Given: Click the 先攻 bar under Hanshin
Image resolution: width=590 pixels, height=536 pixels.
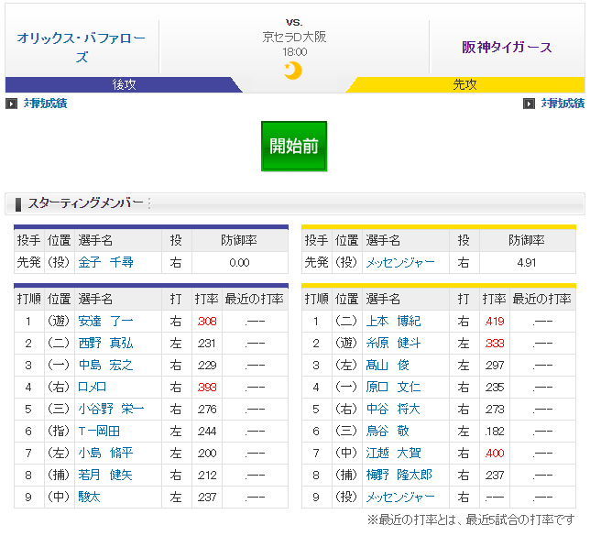Looking at the screenshot, I should 465,84.
